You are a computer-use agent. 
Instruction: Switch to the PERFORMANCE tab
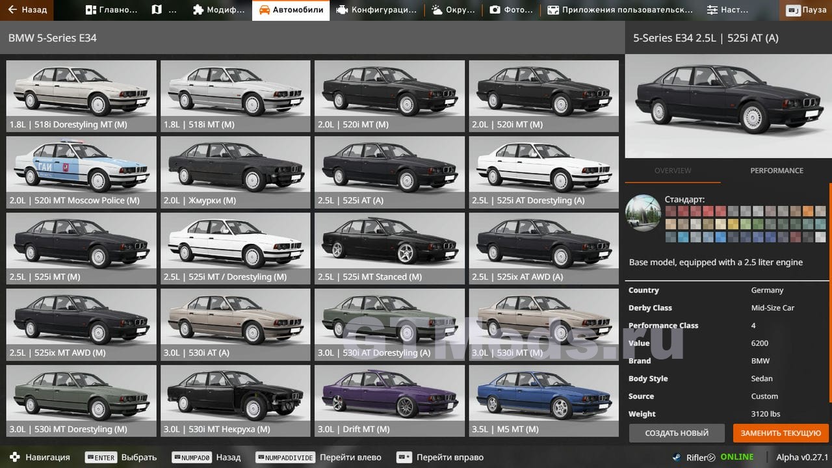[777, 170]
